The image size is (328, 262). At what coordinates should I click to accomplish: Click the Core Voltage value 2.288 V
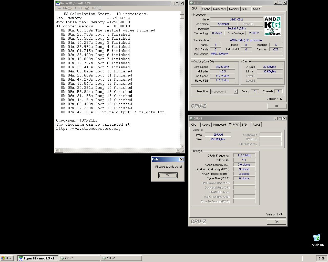[x=254, y=33]
